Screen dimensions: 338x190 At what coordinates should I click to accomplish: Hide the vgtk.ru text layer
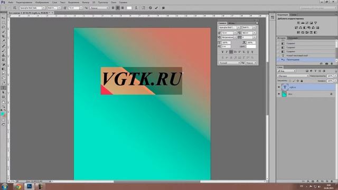[x=279, y=87]
